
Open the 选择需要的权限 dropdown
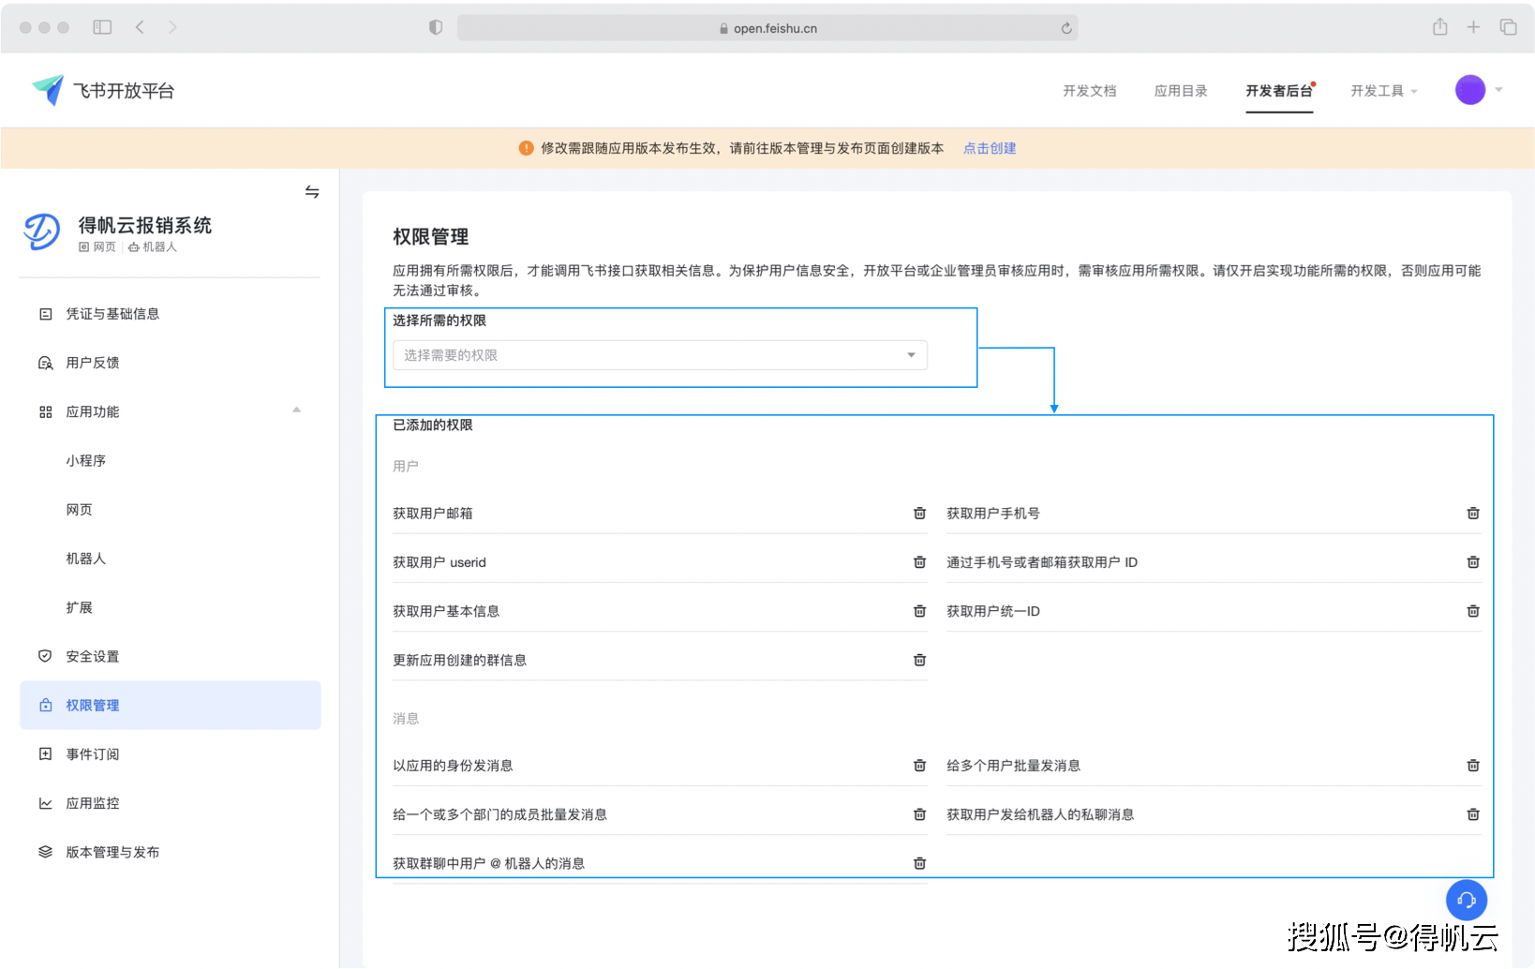tap(660, 355)
